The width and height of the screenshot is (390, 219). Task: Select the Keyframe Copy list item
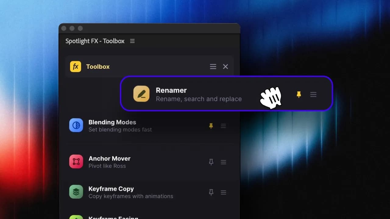tap(149, 192)
